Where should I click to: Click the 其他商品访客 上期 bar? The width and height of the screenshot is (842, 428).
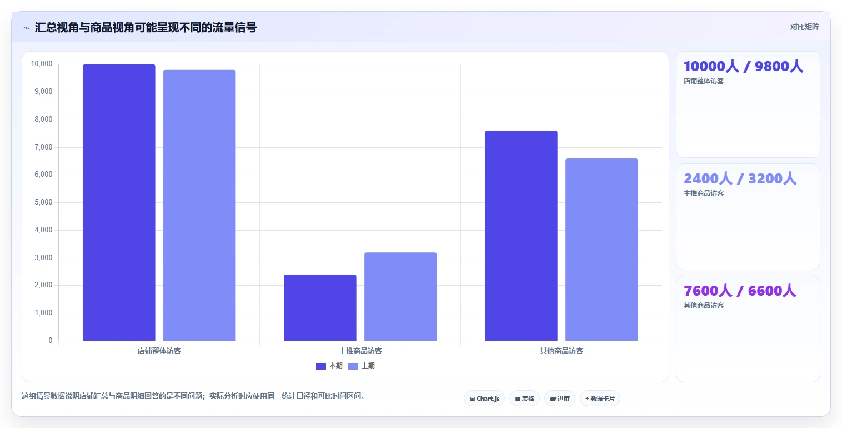tap(602, 250)
